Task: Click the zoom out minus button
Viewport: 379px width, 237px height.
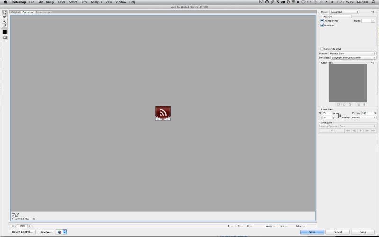Action: click(11, 226)
